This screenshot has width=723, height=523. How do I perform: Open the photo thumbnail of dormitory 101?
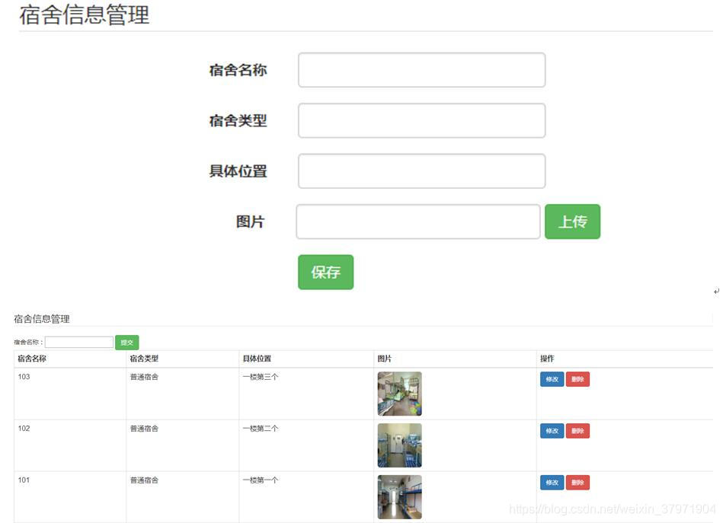[x=399, y=496]
